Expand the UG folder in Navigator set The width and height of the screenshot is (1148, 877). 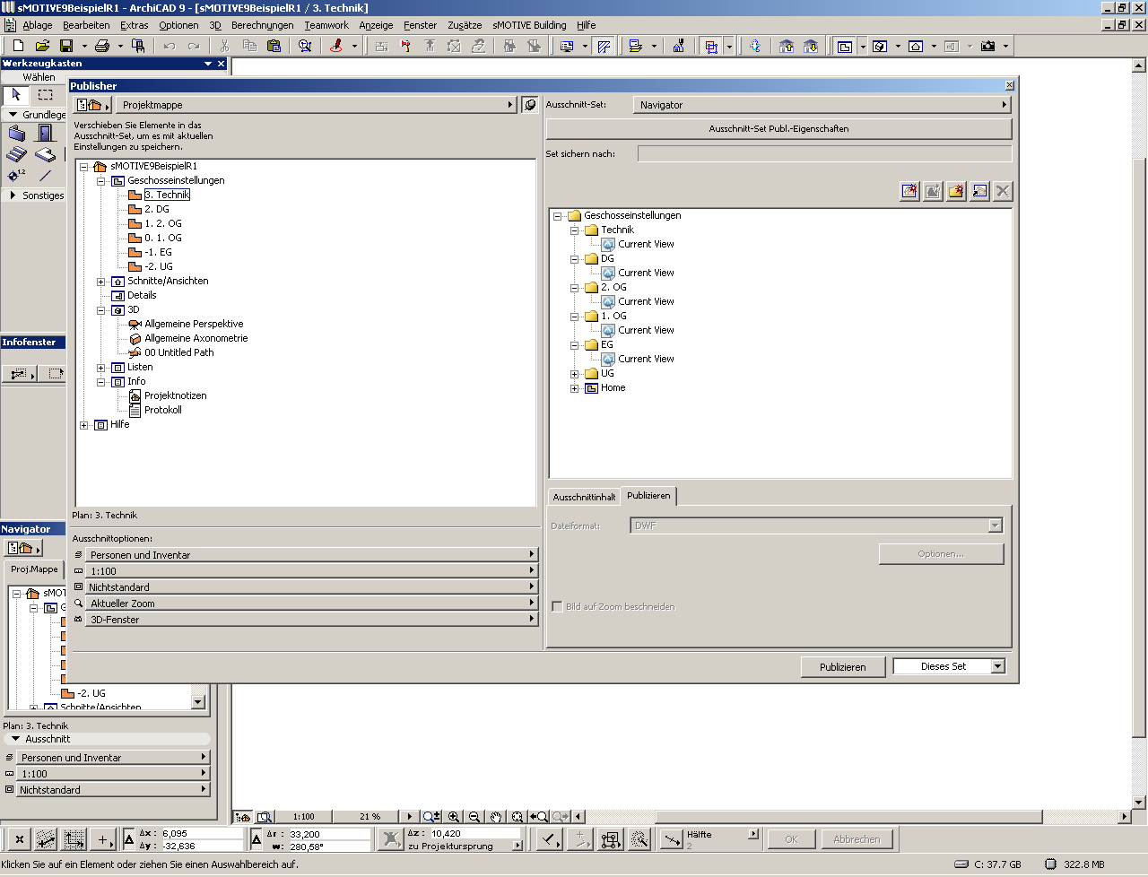point(575,374)
